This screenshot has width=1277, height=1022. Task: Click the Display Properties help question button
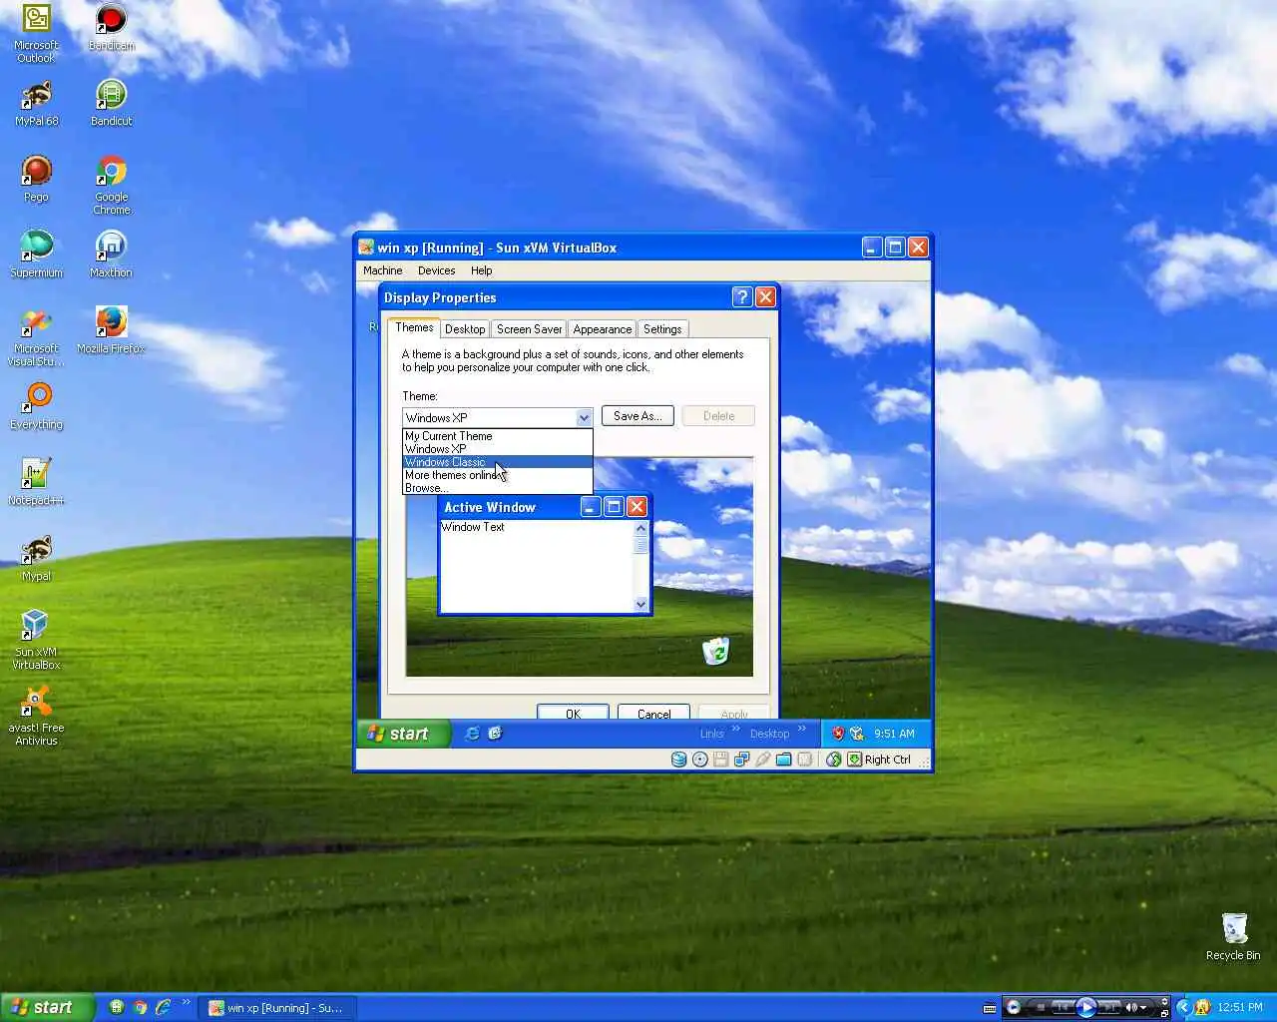pos(741,297)
